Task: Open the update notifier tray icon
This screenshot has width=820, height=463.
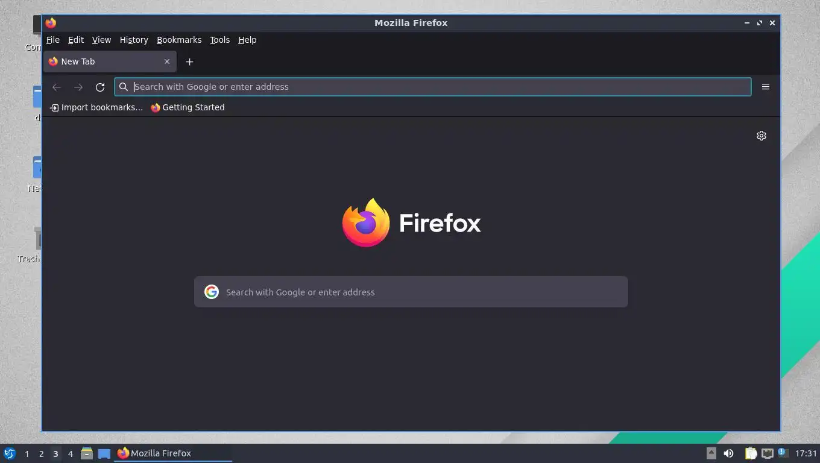Action: pos(782,452)
